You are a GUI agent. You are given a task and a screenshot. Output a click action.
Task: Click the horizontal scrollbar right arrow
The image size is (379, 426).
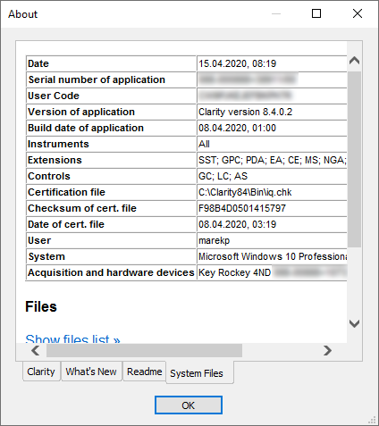click(327, 350)
